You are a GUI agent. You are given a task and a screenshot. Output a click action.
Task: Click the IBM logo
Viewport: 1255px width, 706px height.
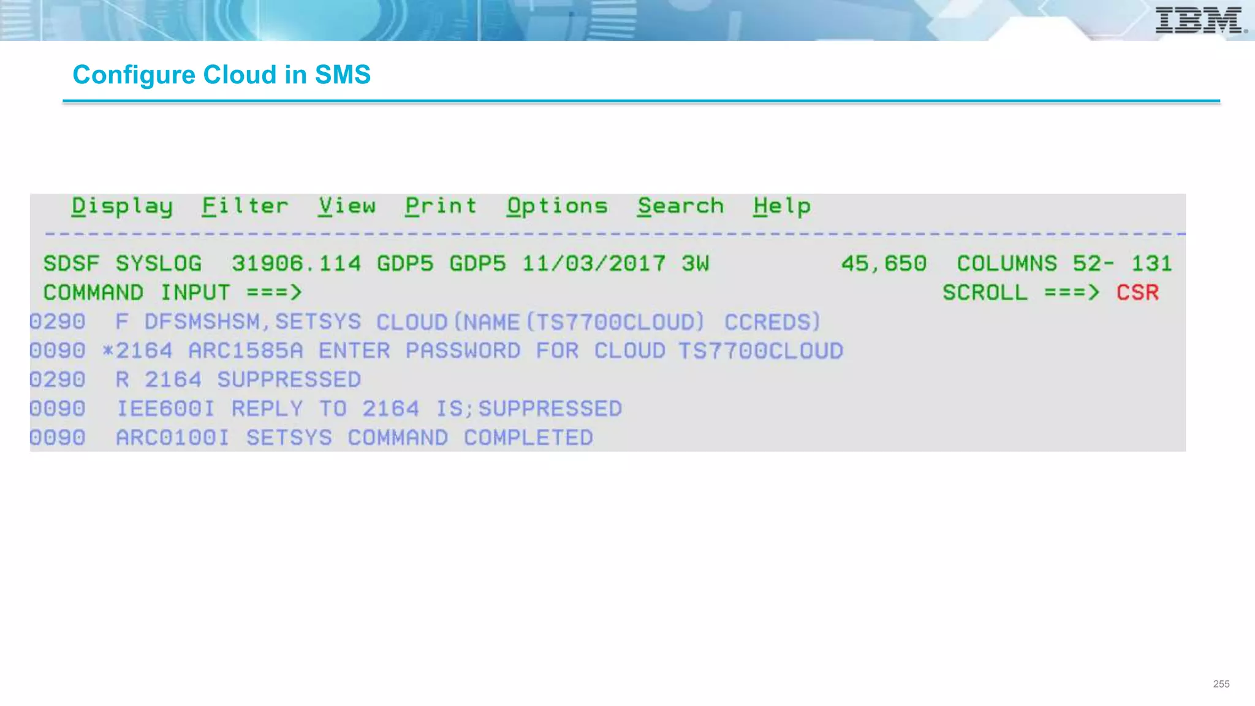[x=1200, y=20]
